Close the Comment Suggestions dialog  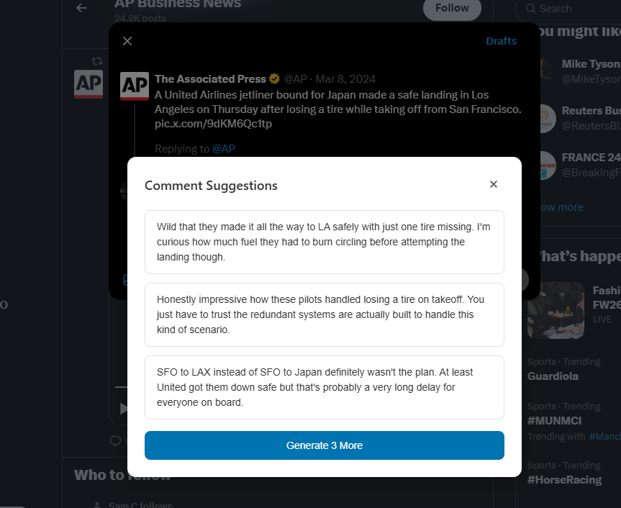(494, 185)
